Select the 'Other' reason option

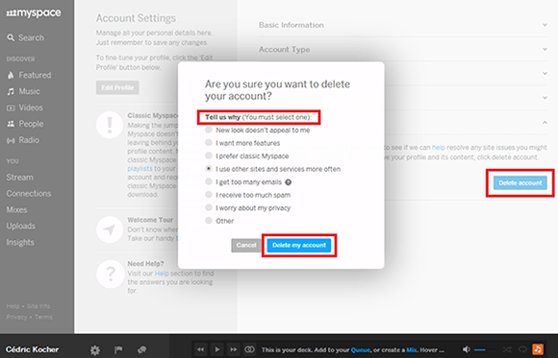[209, 221]
